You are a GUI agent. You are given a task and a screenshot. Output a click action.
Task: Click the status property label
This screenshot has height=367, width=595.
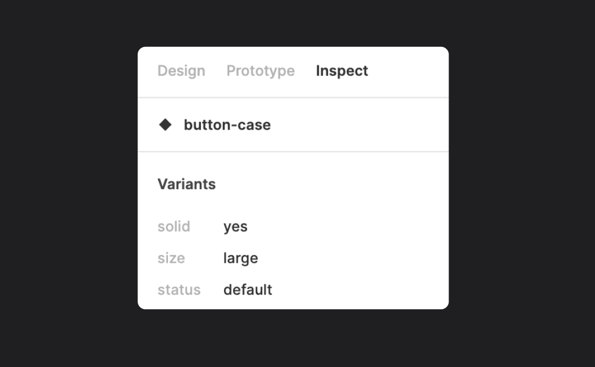179,289
